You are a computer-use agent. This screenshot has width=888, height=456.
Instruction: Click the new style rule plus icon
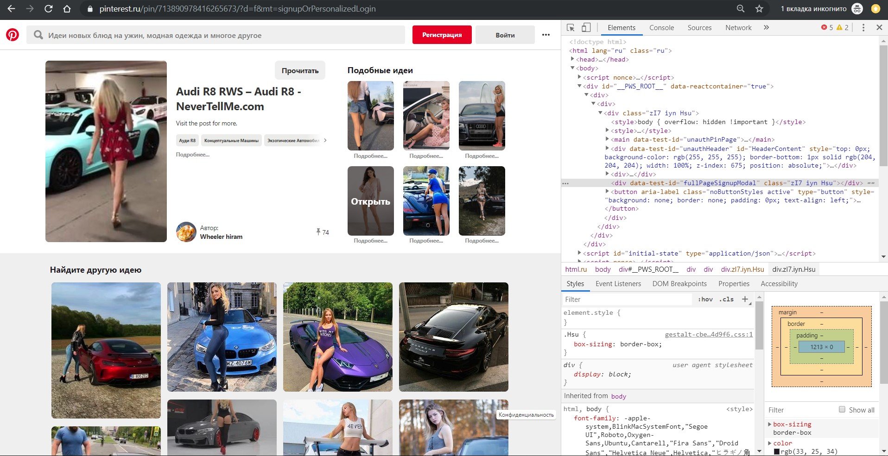[745, 299]
